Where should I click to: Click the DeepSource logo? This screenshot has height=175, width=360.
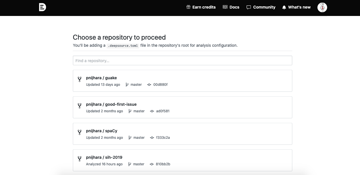point(42,7)
